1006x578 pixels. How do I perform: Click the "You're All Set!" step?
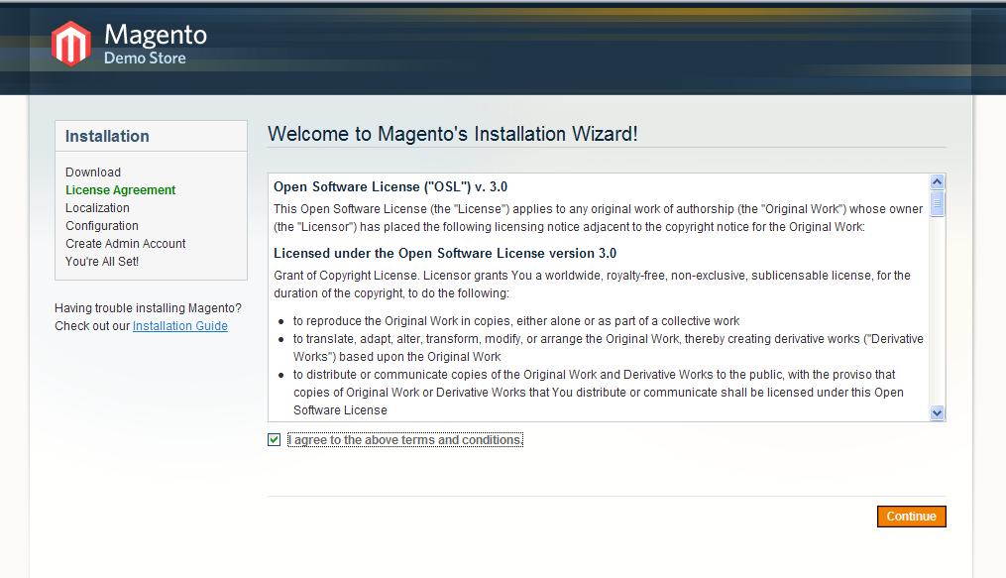(x=102, y=262)
